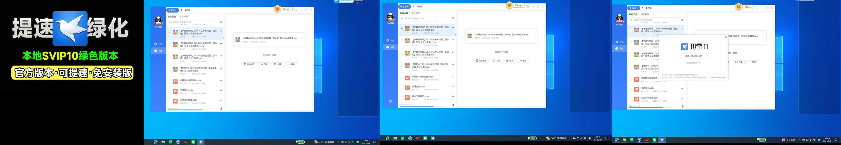
Task: Toggle select-all radio in the rightmost file list
Action: [x=631, y=20]
